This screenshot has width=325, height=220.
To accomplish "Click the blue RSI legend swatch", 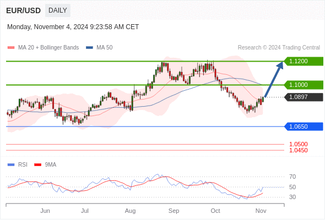I will 11,165.
